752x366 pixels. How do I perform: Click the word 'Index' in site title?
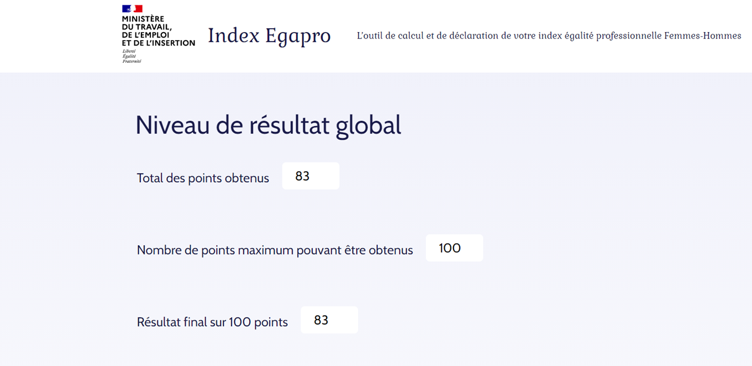[234, 36]
